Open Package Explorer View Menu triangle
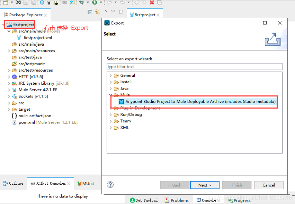The width and height of the screenshot is (295, 204). 107,11
